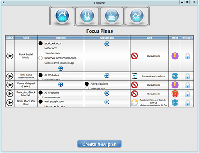Start the Time Limit Internet 5m/hr plan

10,76
